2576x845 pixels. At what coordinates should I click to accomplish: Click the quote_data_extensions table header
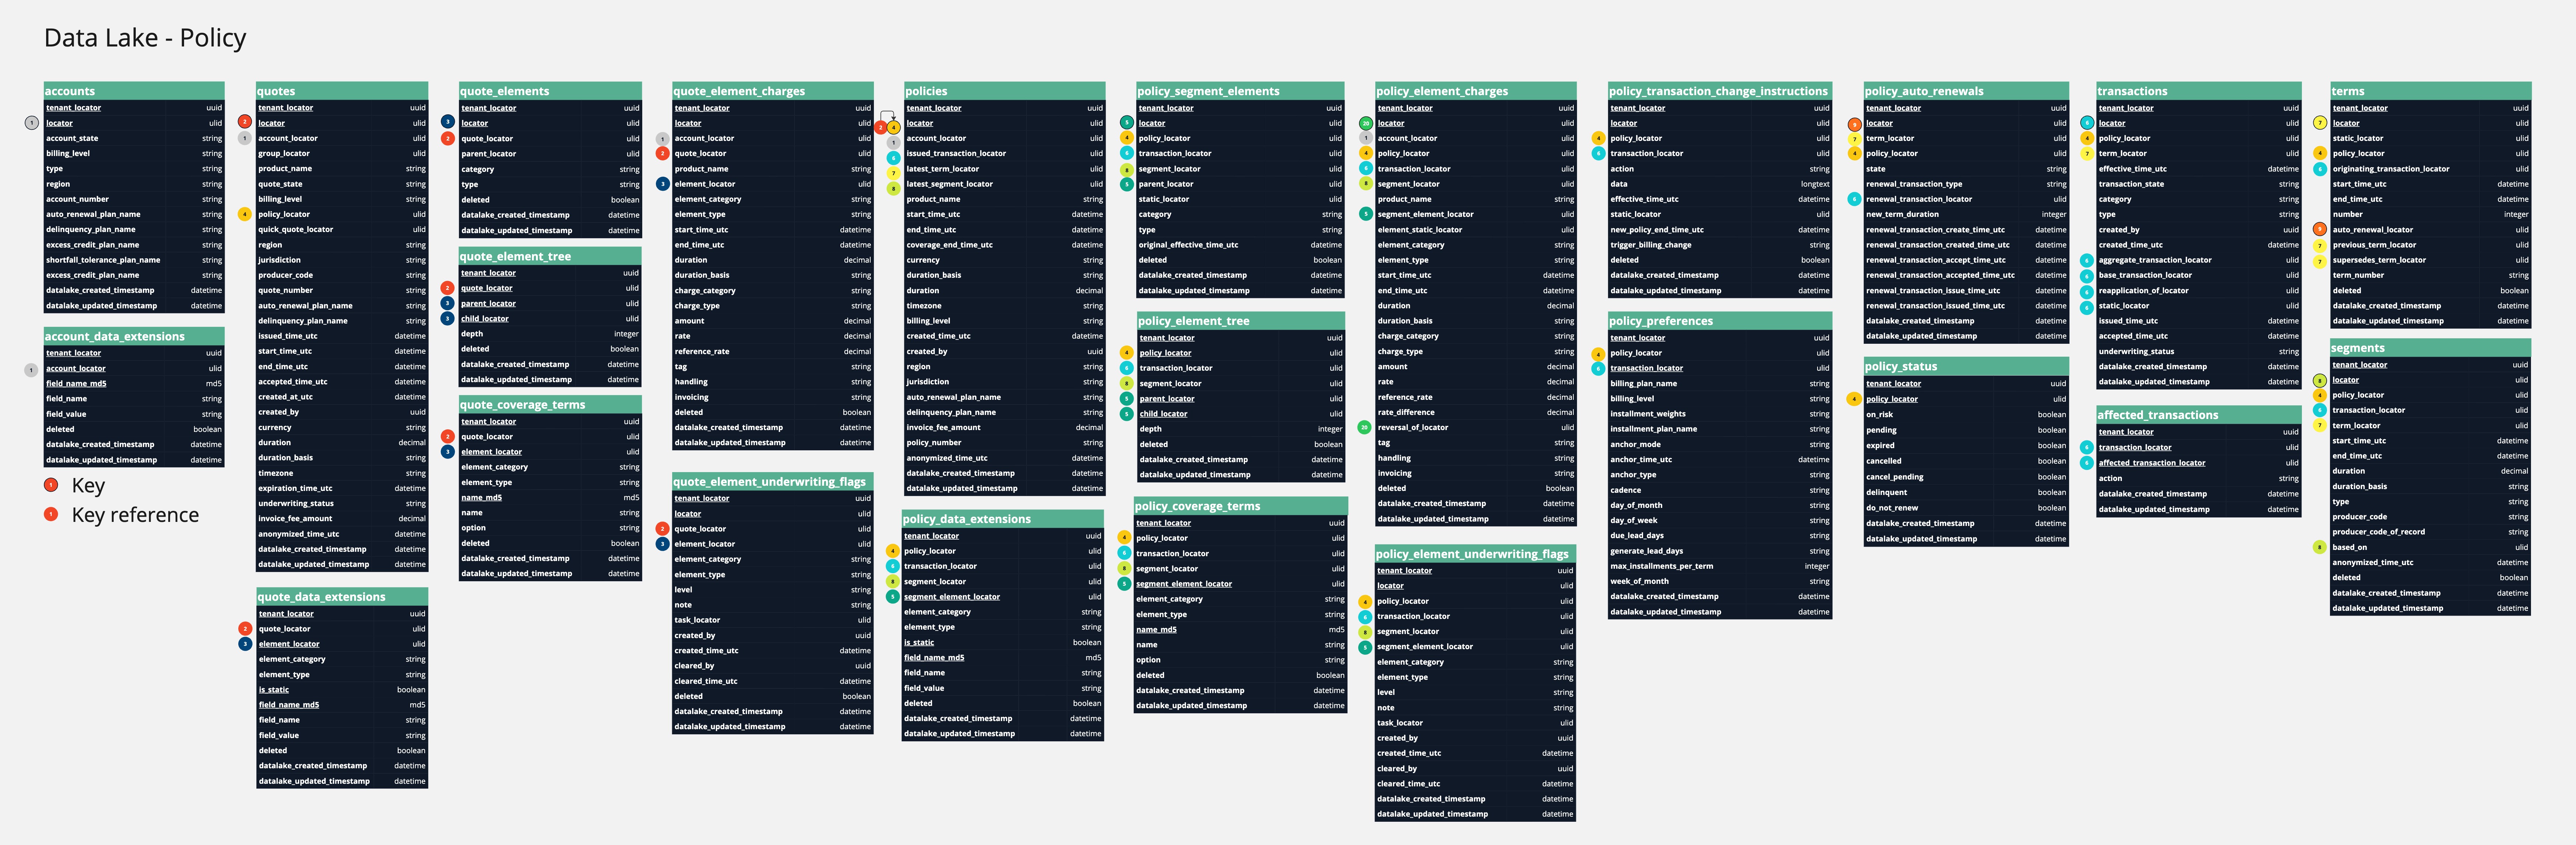point(342,597)
